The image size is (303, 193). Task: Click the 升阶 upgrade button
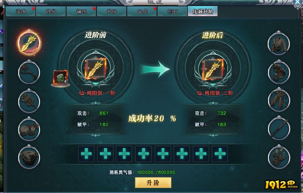pyautogui.click(x=153, y=183)
